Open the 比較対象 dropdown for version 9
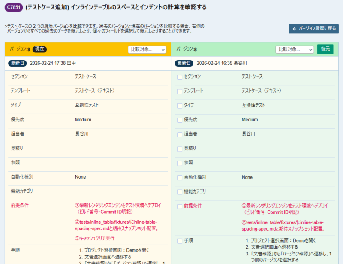 148,49
